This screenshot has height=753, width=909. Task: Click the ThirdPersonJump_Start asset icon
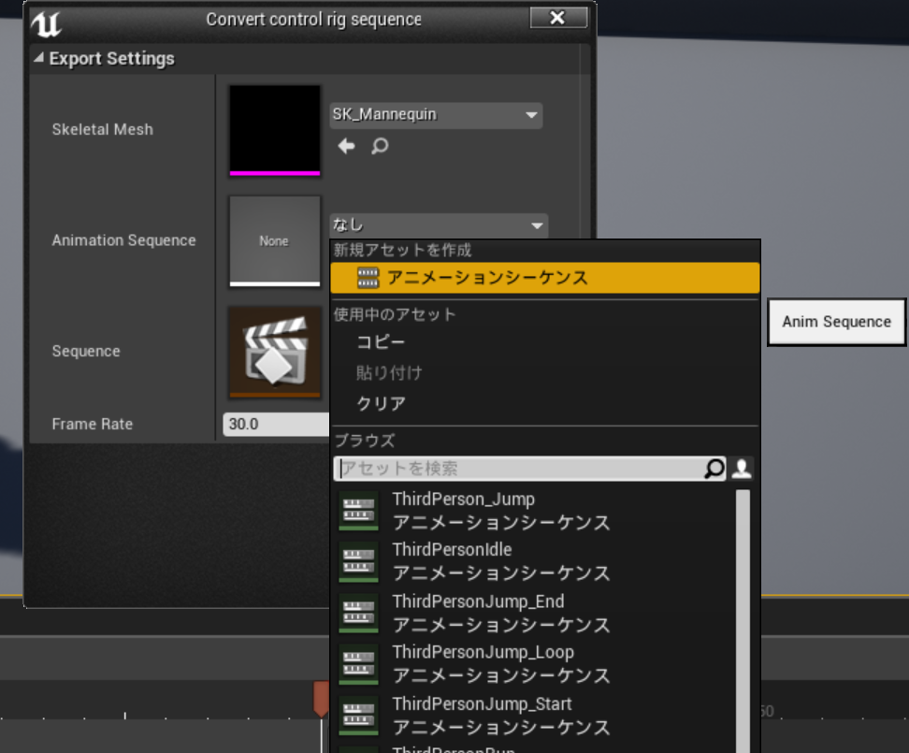coord(358,716)
